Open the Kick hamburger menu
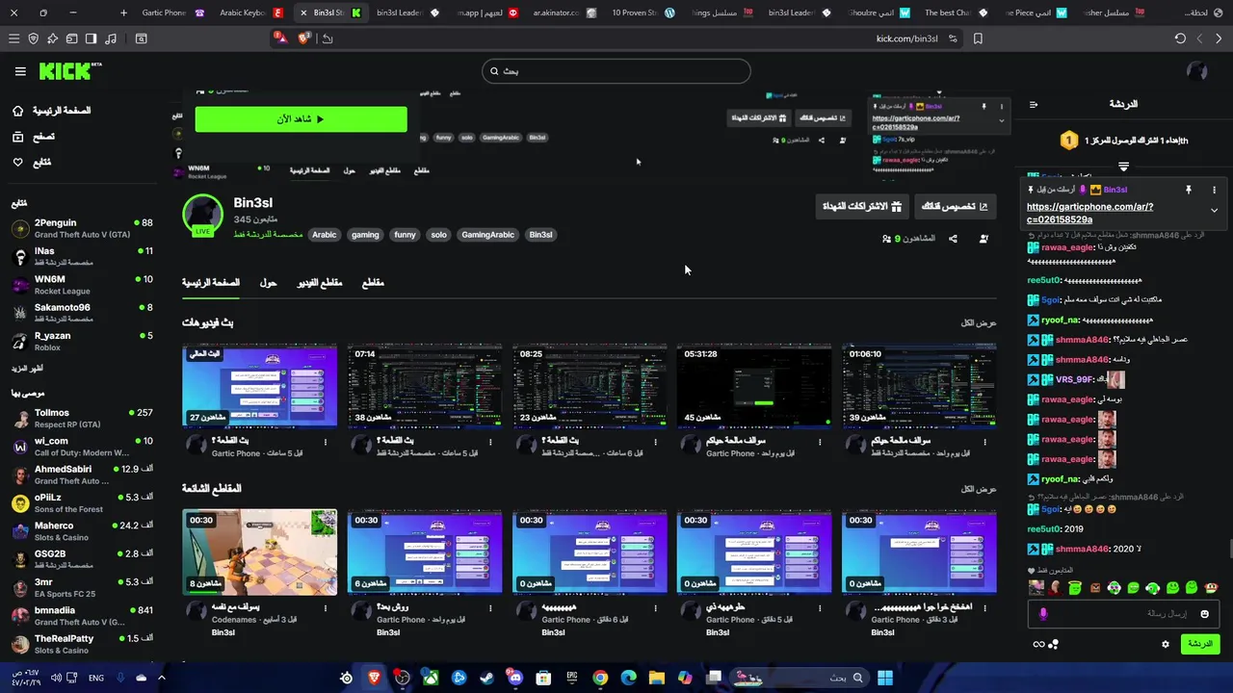This screenshot has width=1233, height=693. tap(20, 71)
